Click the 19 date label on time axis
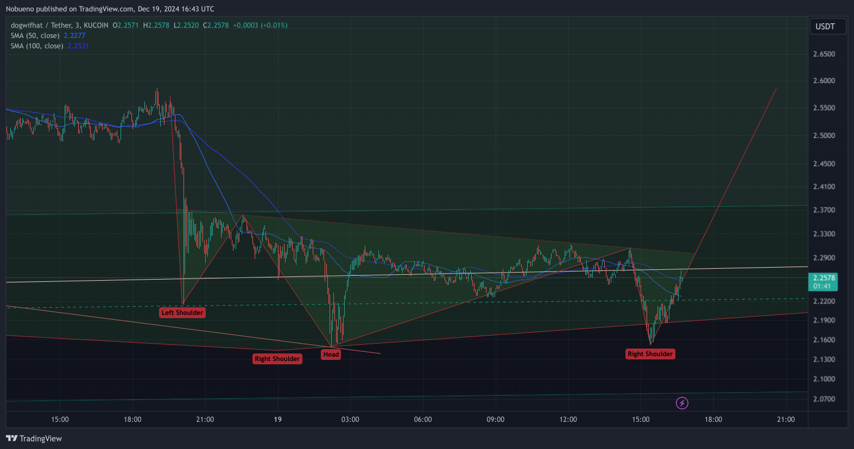Image resolution: width=854 pixels, height=449 pixels. 277,420
